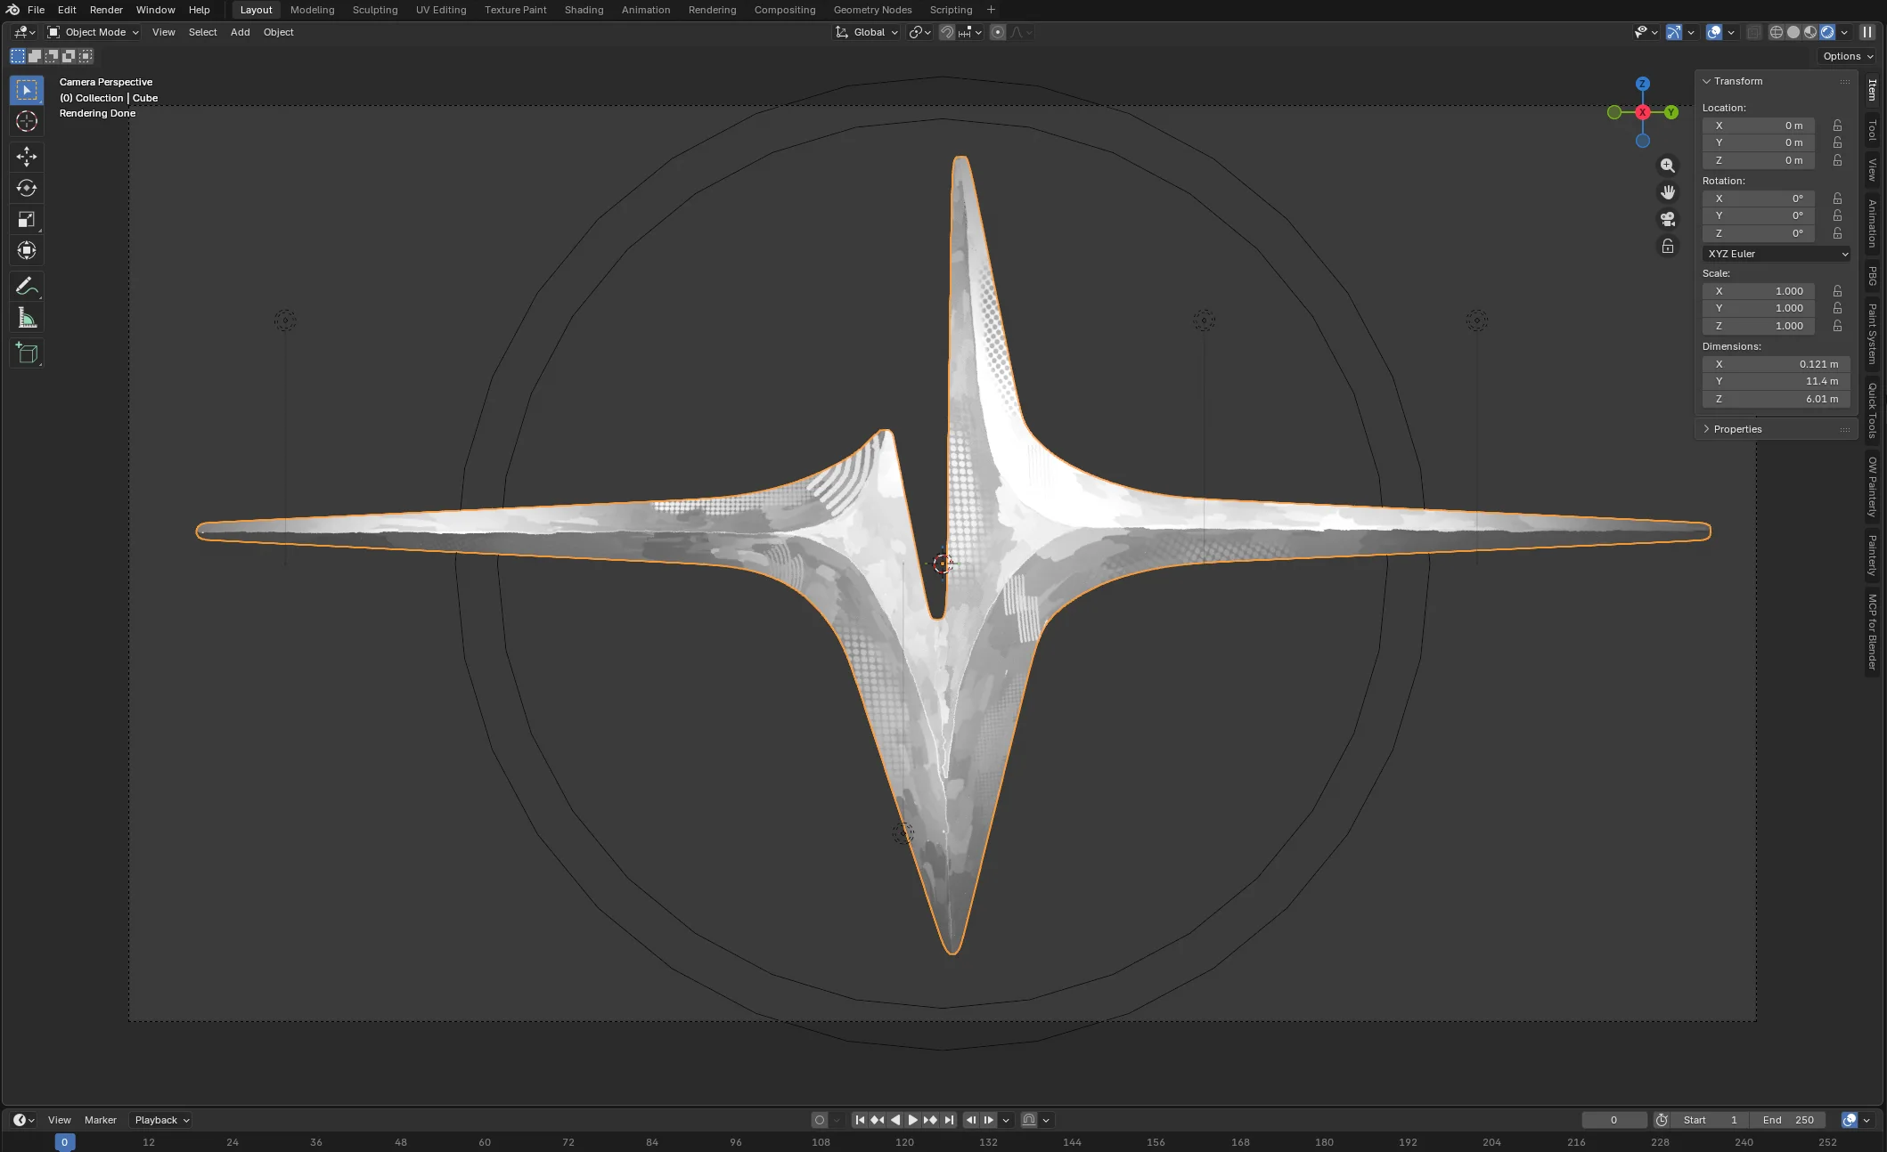Image resolution: width=1887 pixels, height=1152 pixels.
Task: Toggle snapping magnet in header
Action: click(x=947, y=32)
